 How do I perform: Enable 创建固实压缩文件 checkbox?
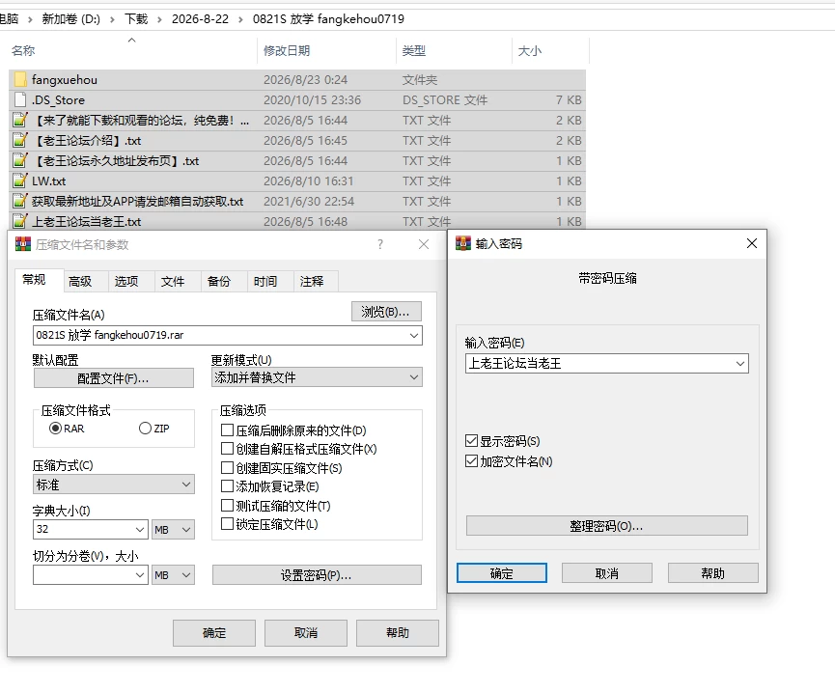(227, 468)
